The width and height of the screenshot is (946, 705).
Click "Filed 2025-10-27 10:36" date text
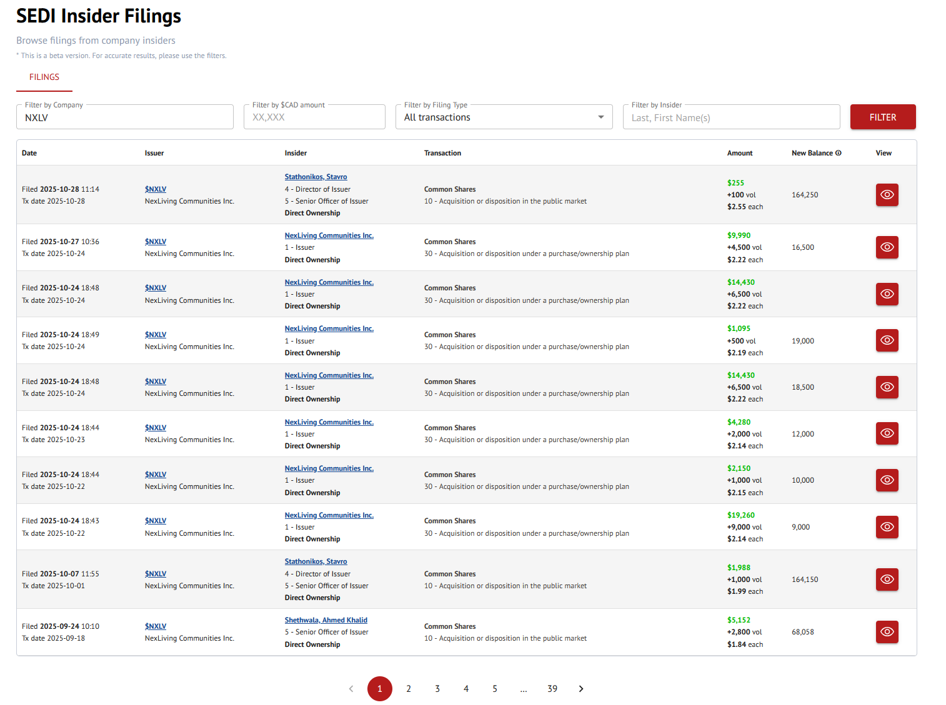[x=61, y=242]
